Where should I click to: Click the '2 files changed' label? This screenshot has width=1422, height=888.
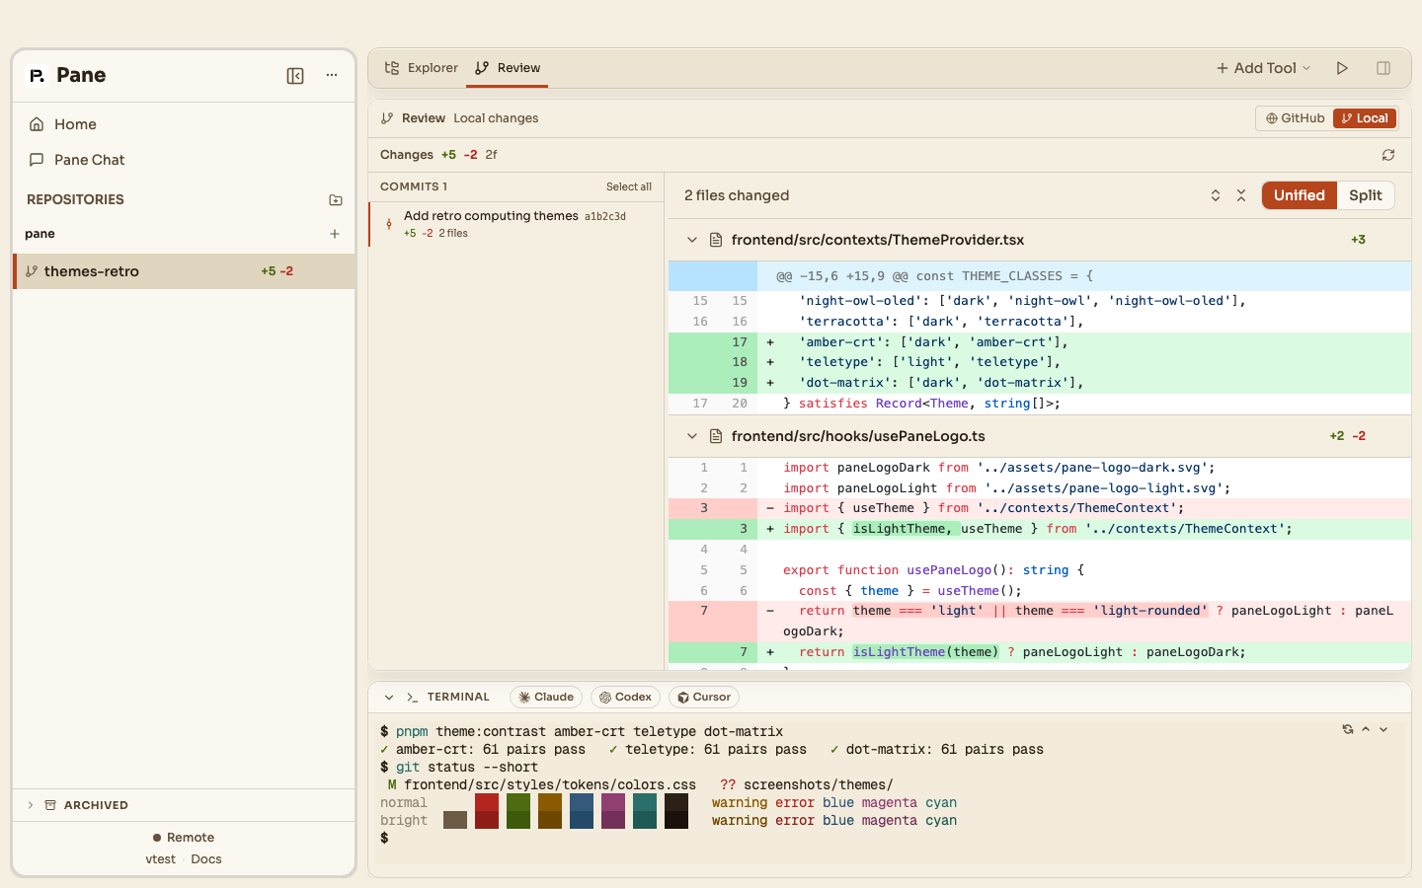[x=737, y=195]
